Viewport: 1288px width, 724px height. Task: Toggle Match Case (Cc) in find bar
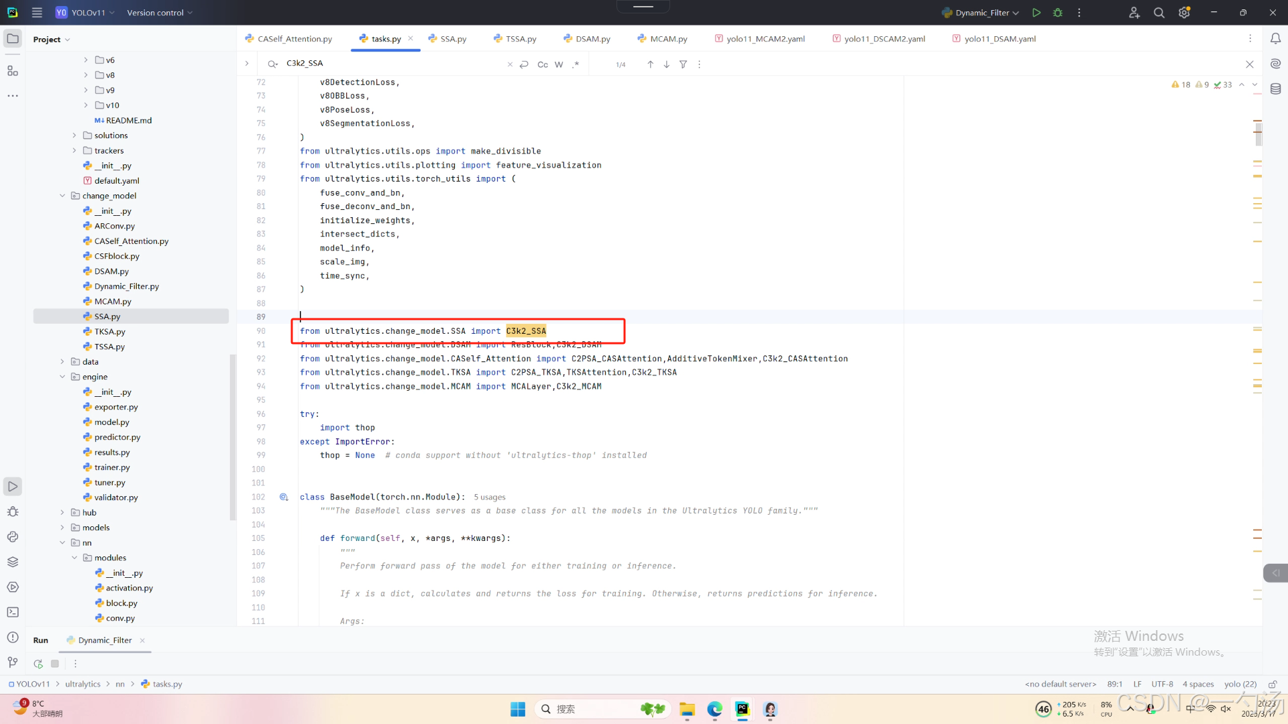pyautogui.click(x=542, y=64)
